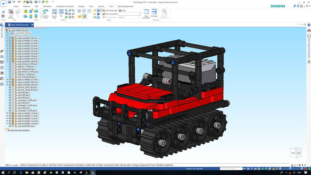Open the Solid Edge application menu button
Image resolution: width=311 pixels, height=175 pixels.
coord(3,3)
